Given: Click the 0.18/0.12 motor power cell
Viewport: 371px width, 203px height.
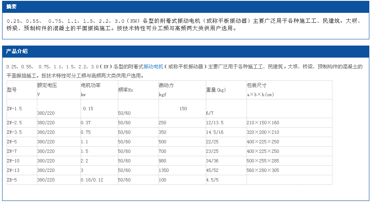Looking at the screenshot, I should [92, 180].
